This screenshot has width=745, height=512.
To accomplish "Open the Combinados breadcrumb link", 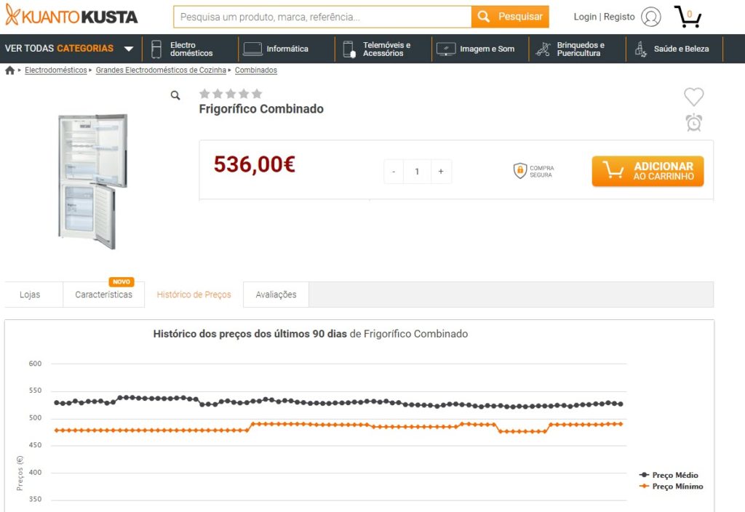I will tap(254, 69).
